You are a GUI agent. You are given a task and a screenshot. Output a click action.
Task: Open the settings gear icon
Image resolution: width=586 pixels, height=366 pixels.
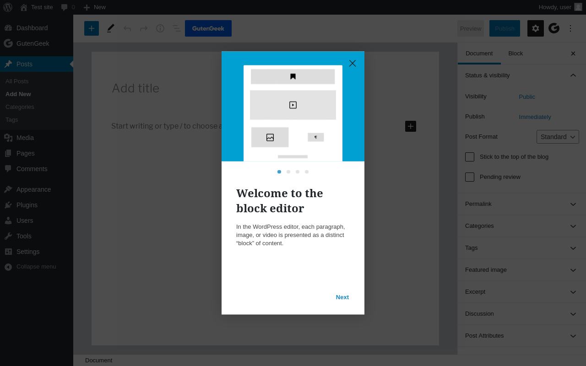[x=536, y=28]
